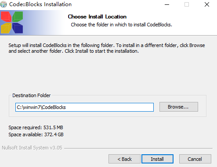217x167 pixels.
Task: Go to previous step with Back button
Action: (x=124, y=159)
